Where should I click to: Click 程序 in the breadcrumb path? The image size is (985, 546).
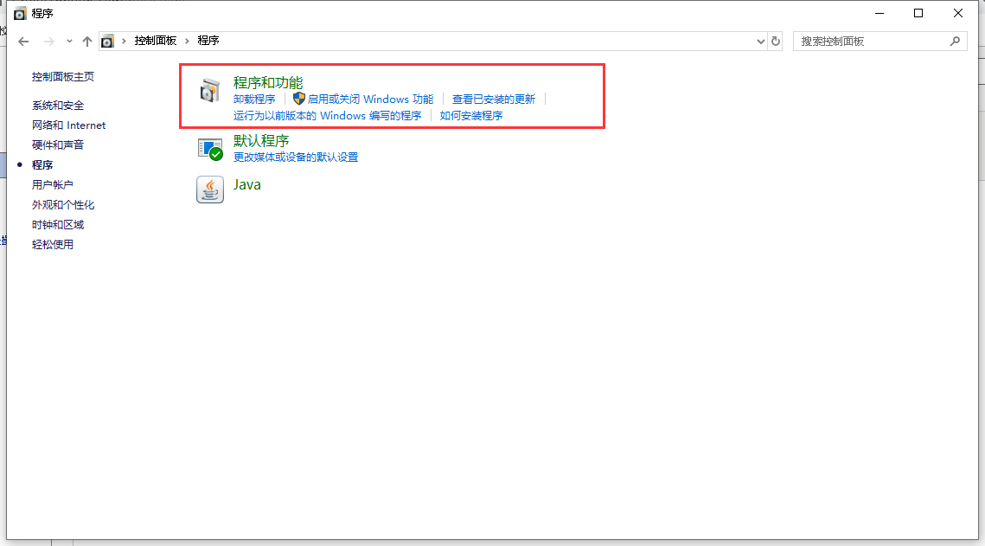click(208, 40)
